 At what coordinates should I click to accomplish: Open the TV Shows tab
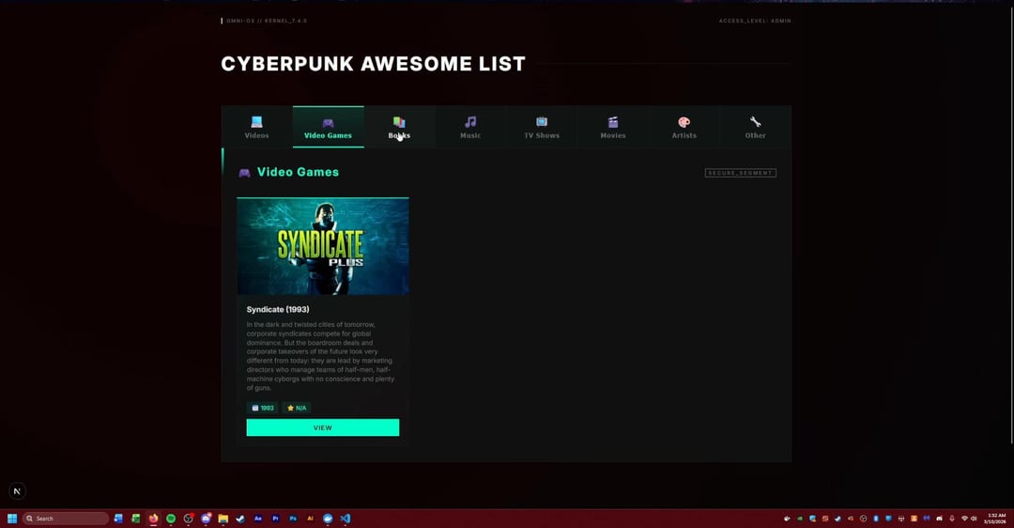(542, 127)
